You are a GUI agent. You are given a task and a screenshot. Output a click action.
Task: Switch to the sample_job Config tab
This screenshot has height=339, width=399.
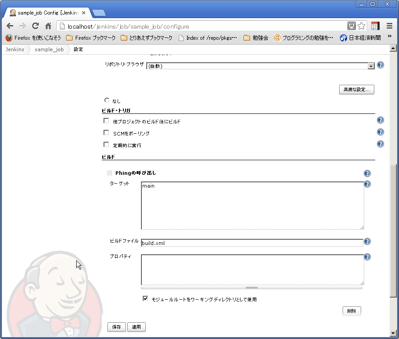pyautogui.click(x=48, y=13)
